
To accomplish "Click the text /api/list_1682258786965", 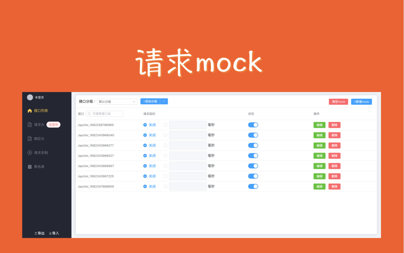I will pyautogui.click(x=96, y=125).
